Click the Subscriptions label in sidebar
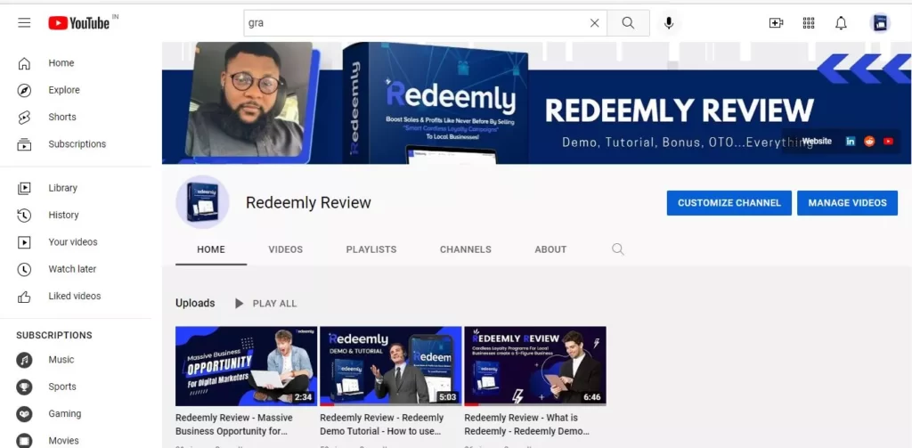This screenshot has width=912, height=448. click(77, 143)
